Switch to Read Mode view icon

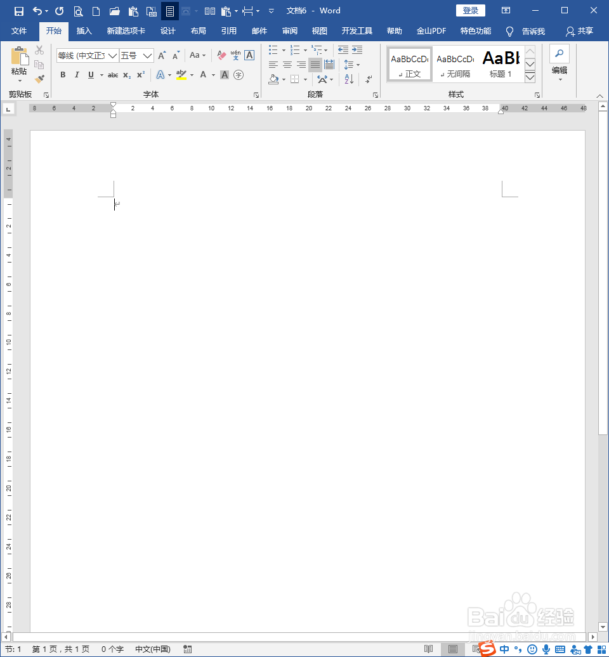tap(428, 649)
